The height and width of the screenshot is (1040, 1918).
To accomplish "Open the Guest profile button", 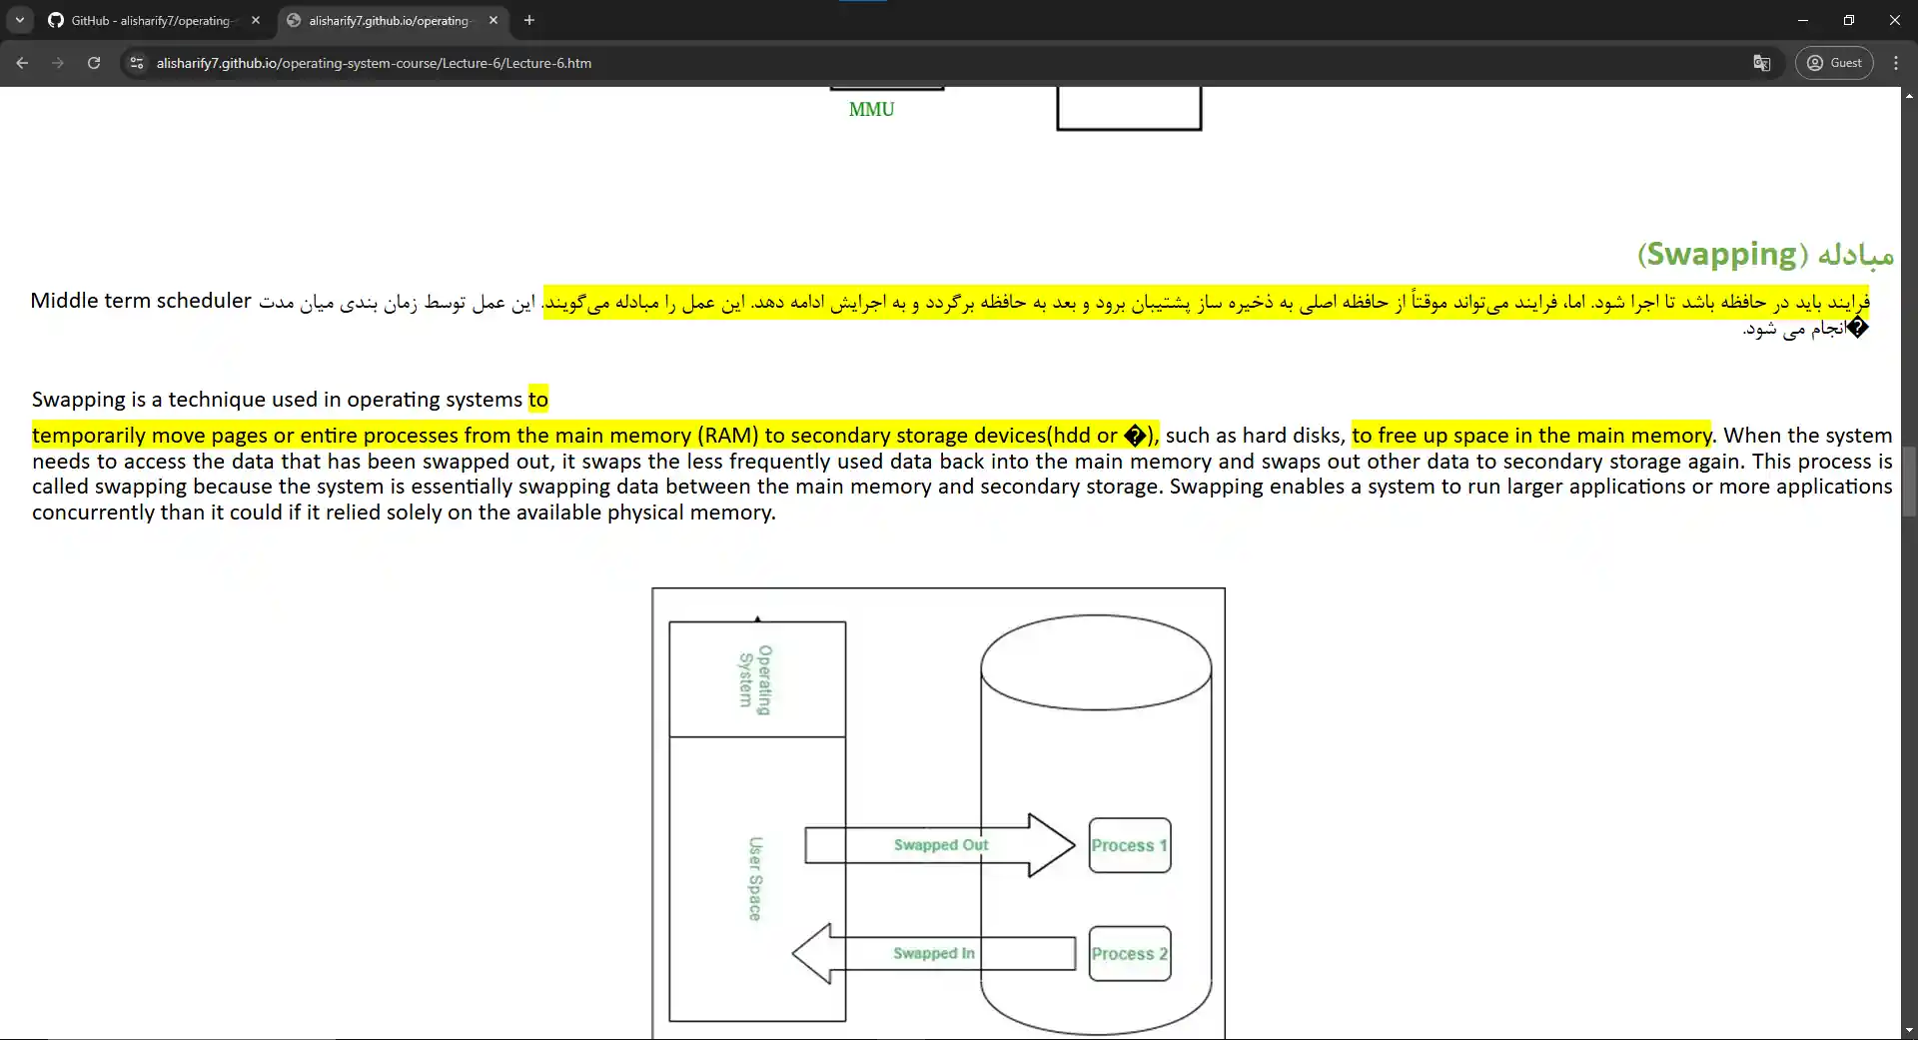I will tap(1834, 63).
